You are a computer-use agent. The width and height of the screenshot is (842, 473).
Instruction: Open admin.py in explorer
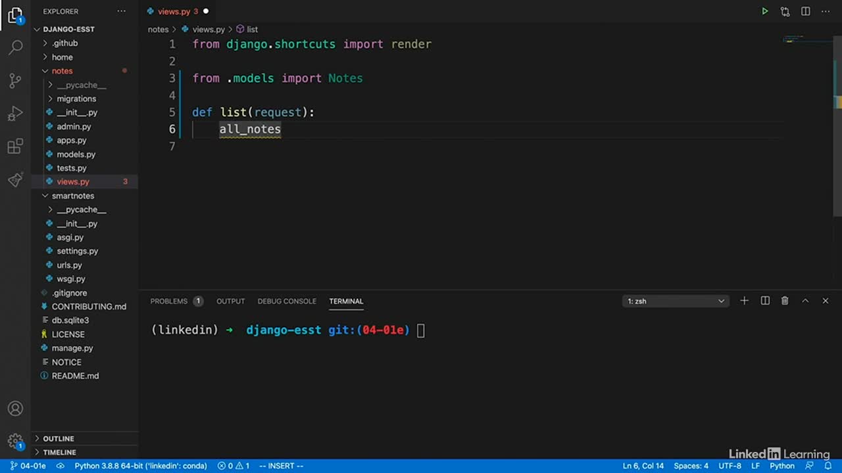pos(74,126)
